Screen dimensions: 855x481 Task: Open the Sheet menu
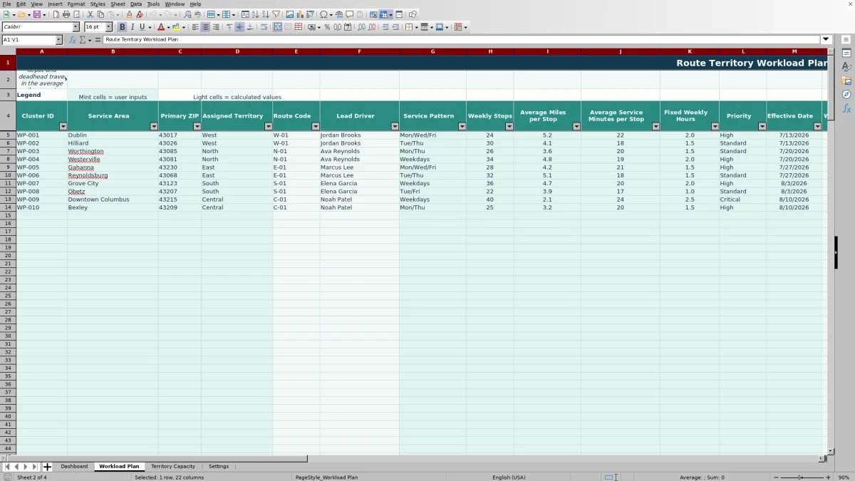[x=118, y=4]
